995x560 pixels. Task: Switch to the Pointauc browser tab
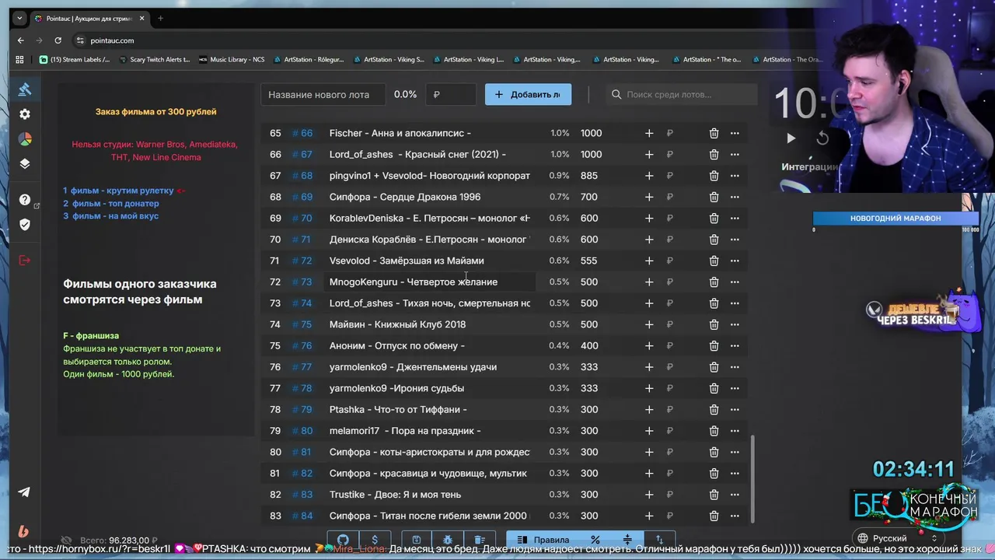pyautogui.click(x=89, y=18)
